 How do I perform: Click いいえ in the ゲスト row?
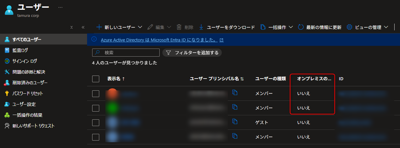click(303, 122)
